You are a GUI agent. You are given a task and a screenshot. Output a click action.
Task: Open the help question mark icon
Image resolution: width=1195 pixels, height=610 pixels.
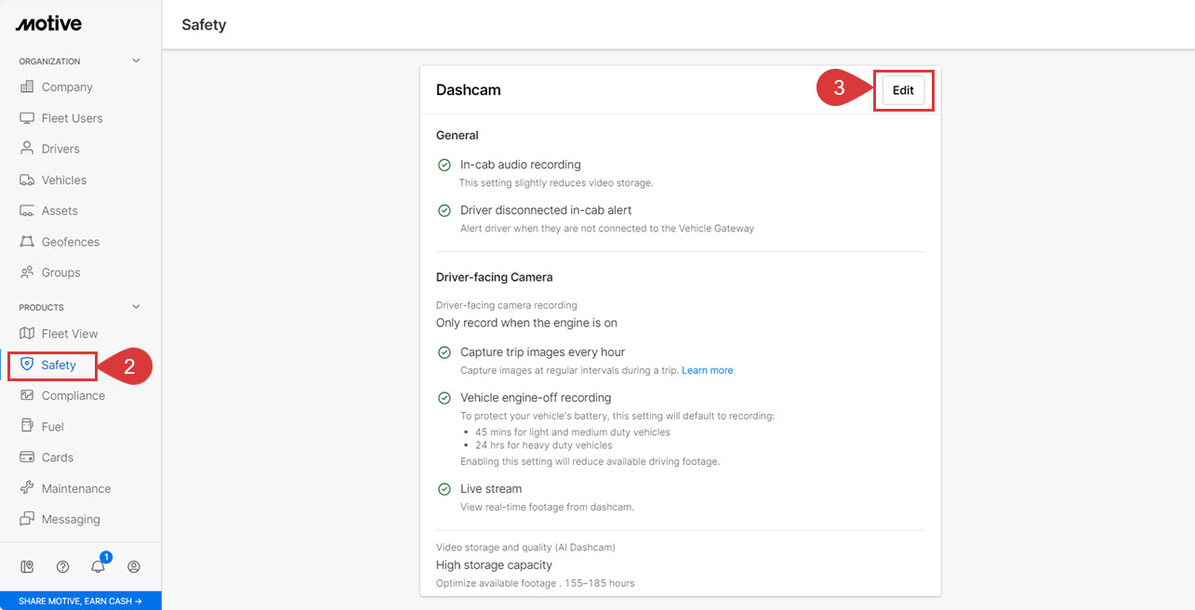62,566
